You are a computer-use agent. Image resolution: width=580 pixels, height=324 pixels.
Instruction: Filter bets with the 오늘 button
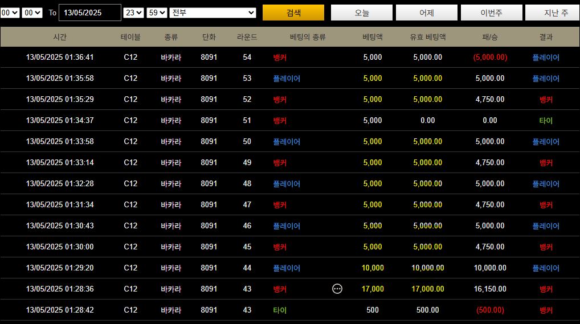click(361, 13)
